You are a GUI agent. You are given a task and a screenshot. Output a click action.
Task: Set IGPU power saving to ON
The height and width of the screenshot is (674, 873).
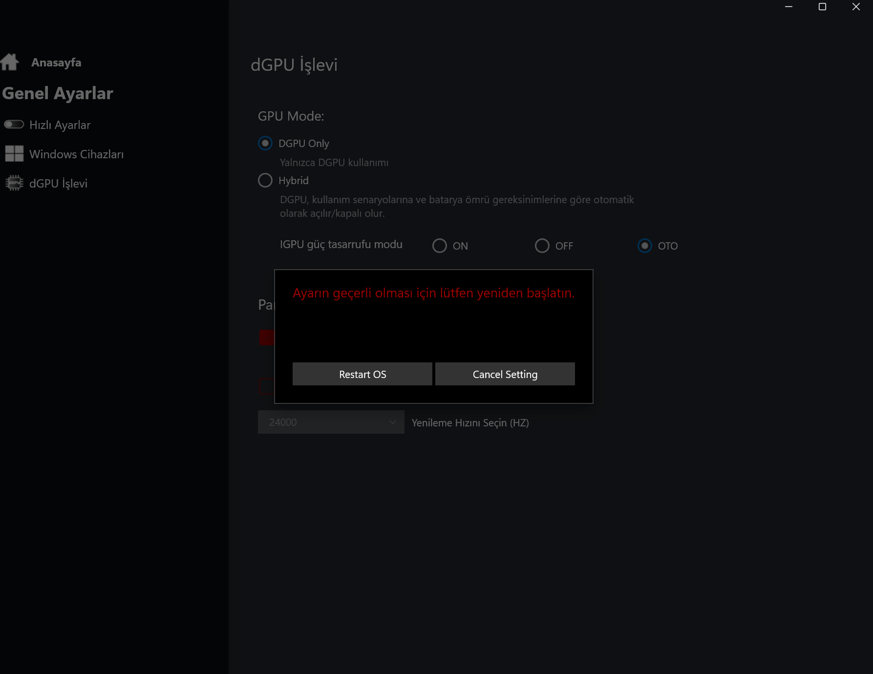(x=439, y=246)
